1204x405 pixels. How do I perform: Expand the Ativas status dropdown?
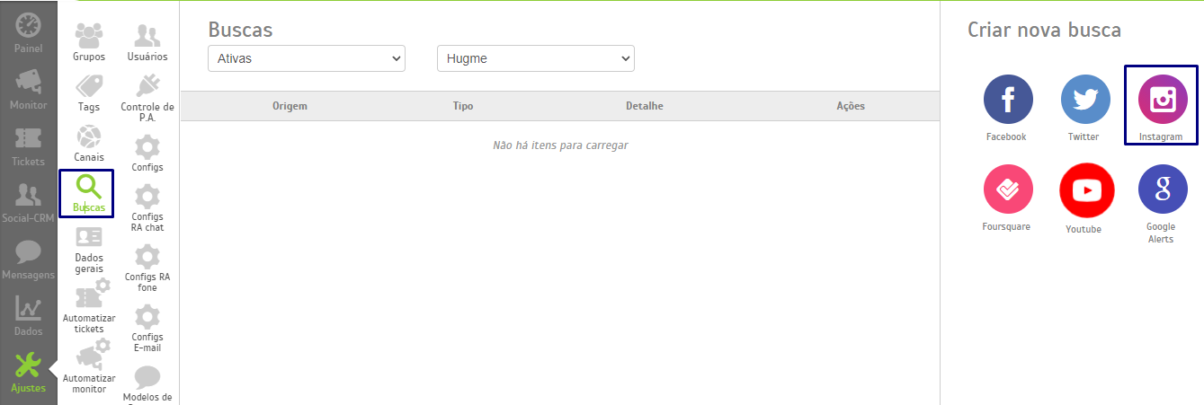(307, 58)
